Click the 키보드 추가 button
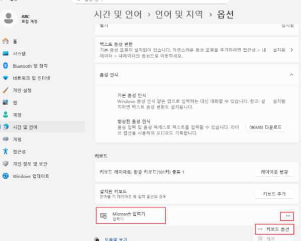Screen dimensions: 301x241 (274, 194)
